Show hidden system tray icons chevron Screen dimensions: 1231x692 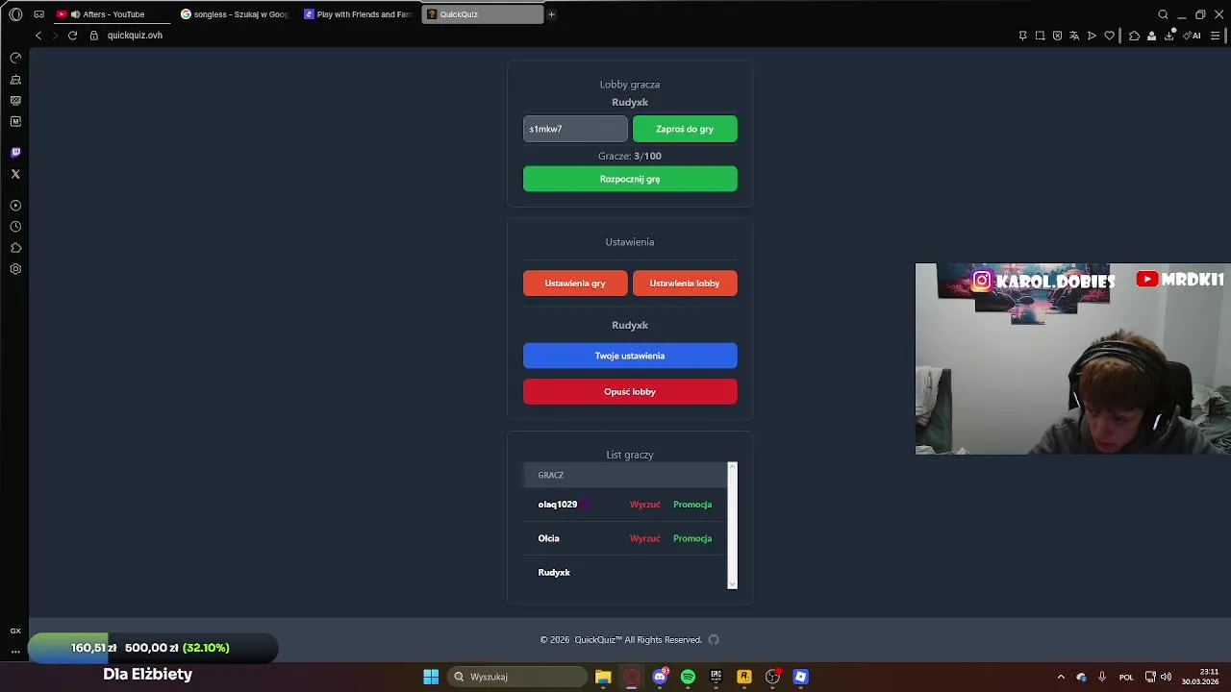1061,677
